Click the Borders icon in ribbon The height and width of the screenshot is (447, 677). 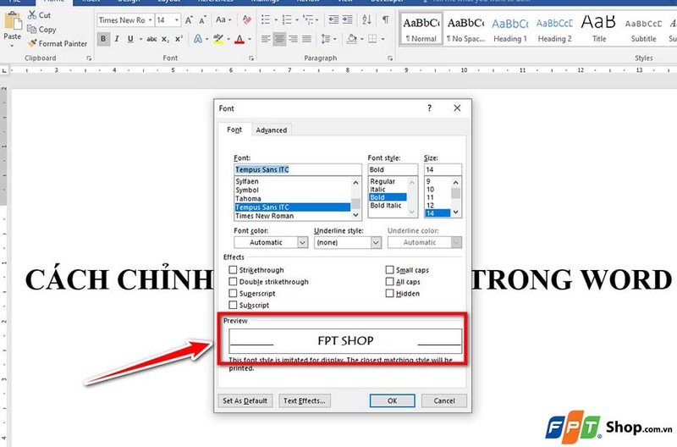point(372,39)
